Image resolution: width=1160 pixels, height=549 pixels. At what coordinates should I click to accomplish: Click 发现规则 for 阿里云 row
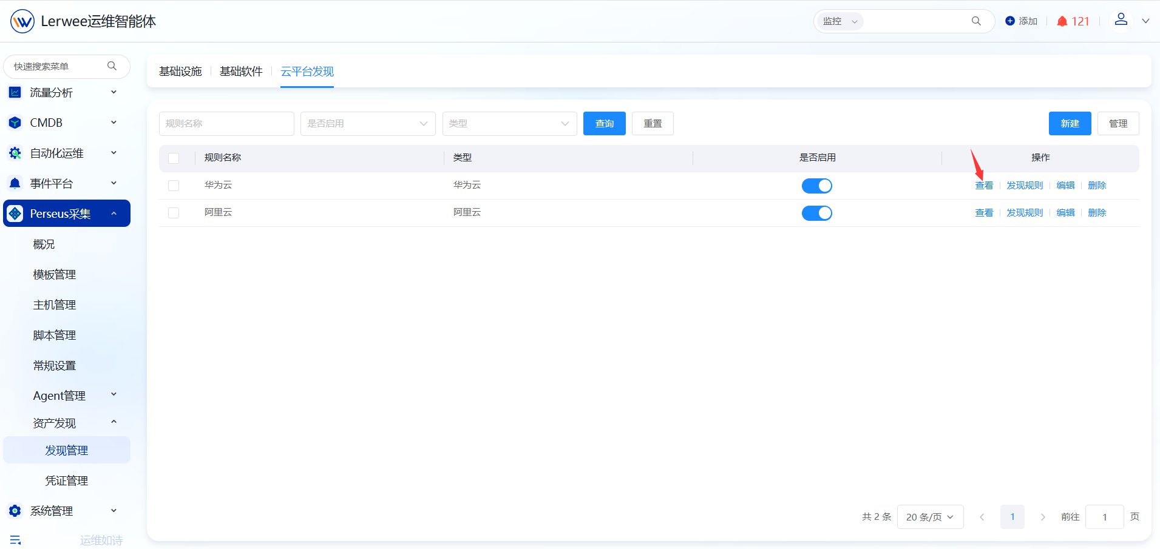1025,213
